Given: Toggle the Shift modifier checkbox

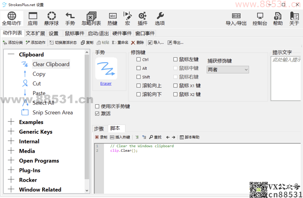Looking at the screenshot, I should pos(139,77).
